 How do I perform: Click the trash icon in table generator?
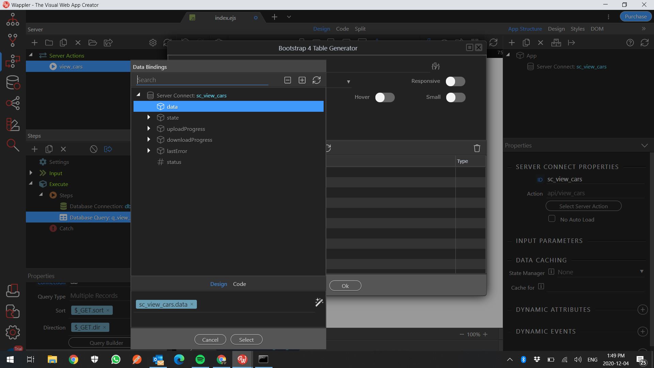click(x=477, y=148)
